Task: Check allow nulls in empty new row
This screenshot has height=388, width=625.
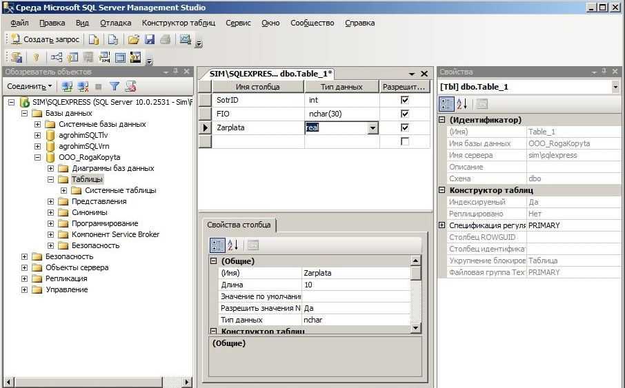Action: coord(404,141)
